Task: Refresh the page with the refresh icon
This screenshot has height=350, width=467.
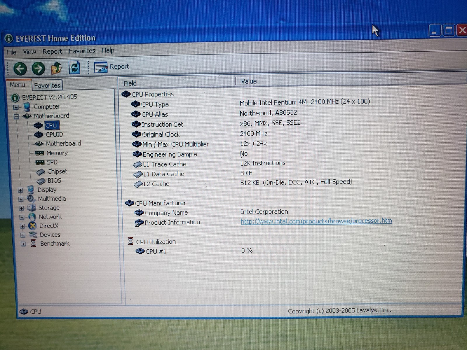Action: coord(74,67)
